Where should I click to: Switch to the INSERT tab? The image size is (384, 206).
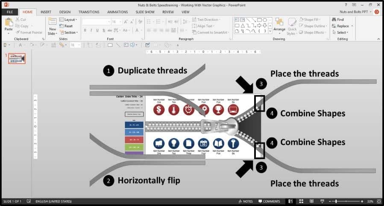(46, 12)
